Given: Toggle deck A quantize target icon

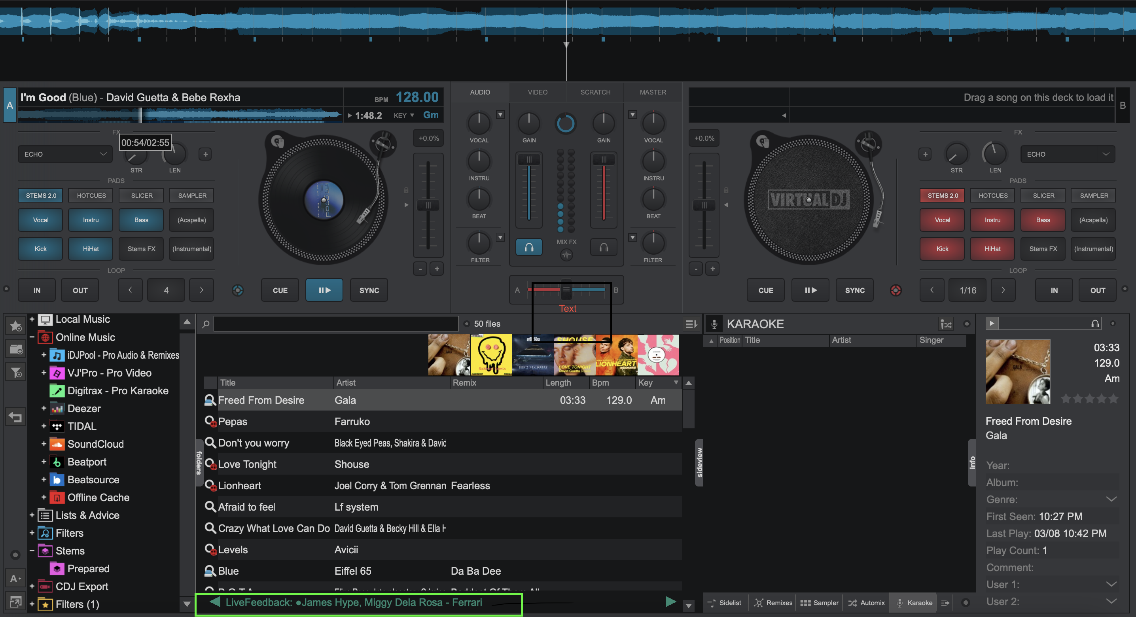Looking at the screenshot, I should (238, 290).
